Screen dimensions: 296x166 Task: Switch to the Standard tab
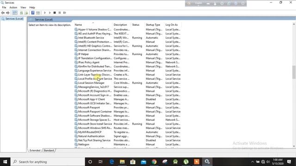click(x=49, y=150)
